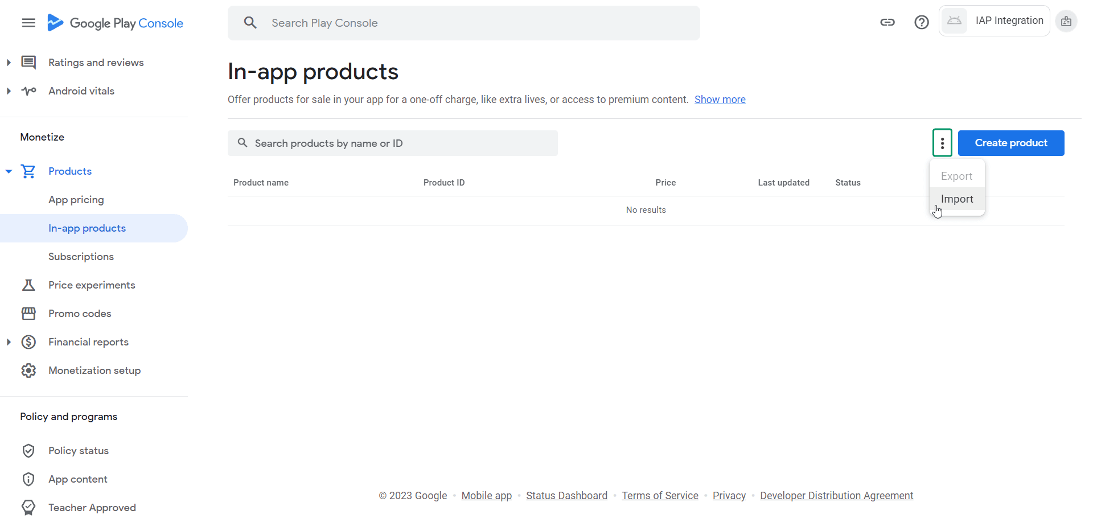The width and height of the screenshot is (1093, 531).
Task: Choose the Export menu option
Action: click(x=956, y=176)
